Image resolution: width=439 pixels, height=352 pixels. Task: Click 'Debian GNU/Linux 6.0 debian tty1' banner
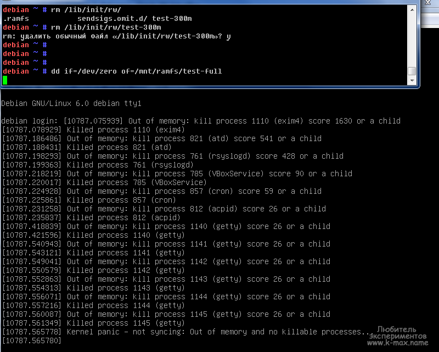point(71,103)
